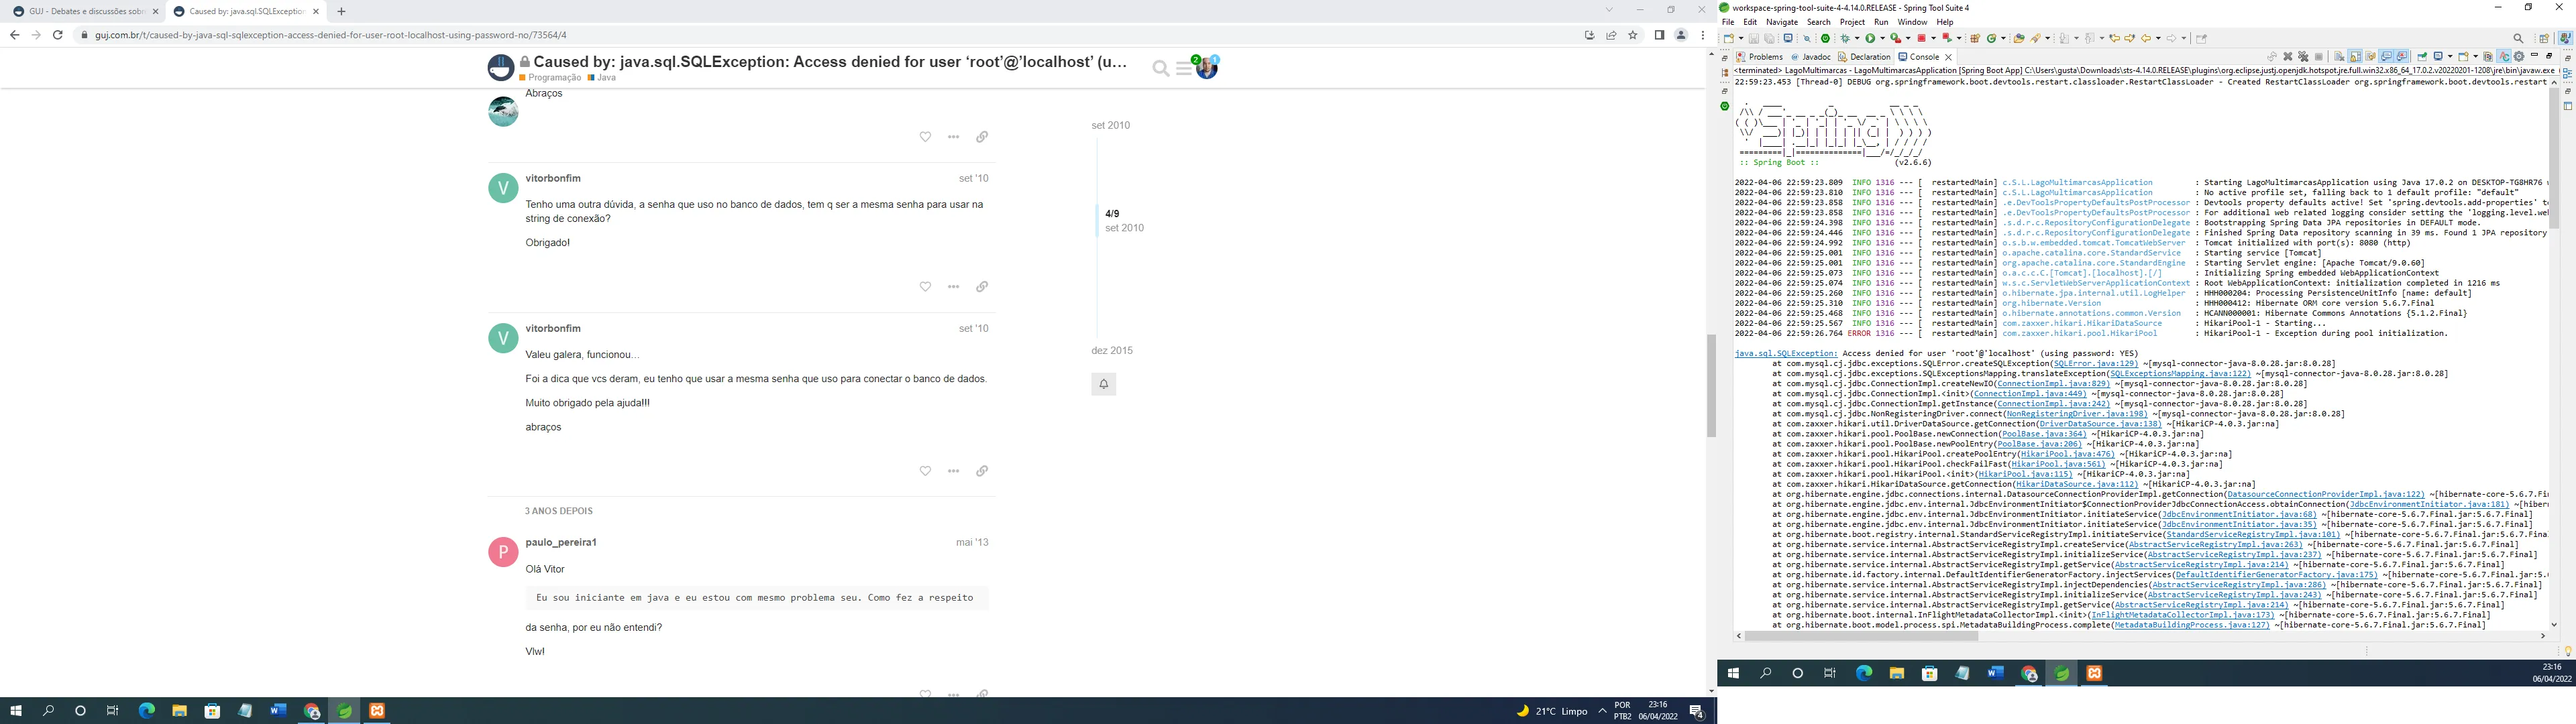Click the Programação category link
Viewport: 2576px width, 724px height.
click(554, 78)
